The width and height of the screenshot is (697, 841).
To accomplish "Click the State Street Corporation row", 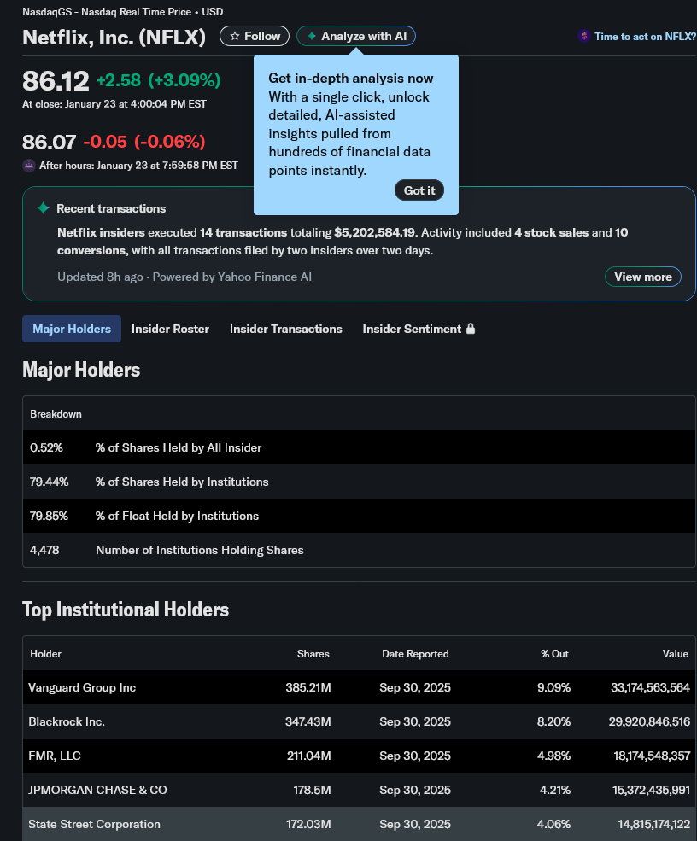I will click(359, 825).
